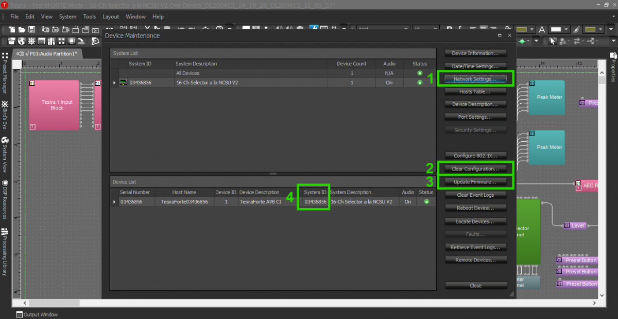
Task: Click the chip-shaped DSP toolbar icon
Action: (x=72, y=41)
